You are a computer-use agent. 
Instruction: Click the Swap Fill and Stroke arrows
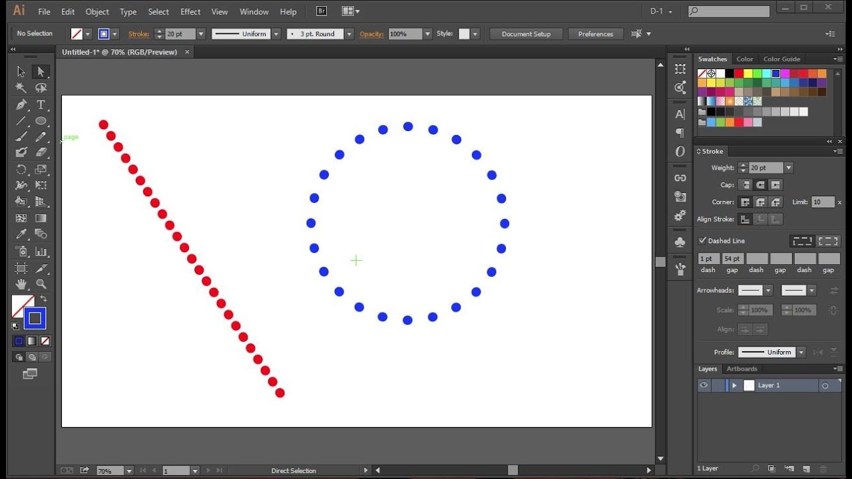[44, 299]
